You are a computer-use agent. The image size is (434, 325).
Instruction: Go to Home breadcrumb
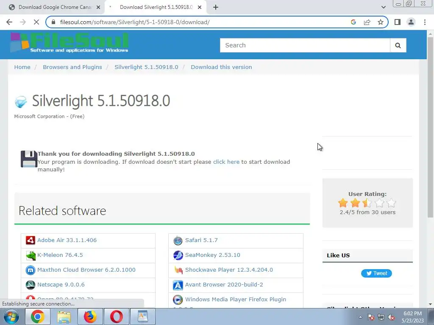point(22,67)
